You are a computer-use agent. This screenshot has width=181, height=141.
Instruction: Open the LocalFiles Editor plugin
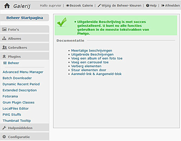(16, 108)
